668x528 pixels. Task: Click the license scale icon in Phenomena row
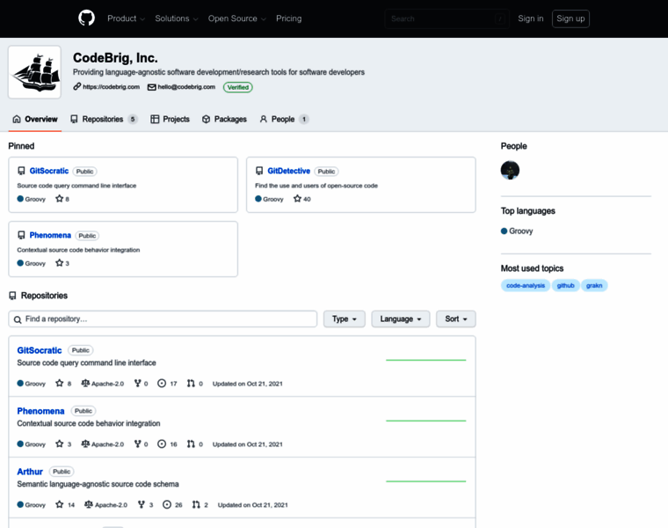[x=85, y=444]
